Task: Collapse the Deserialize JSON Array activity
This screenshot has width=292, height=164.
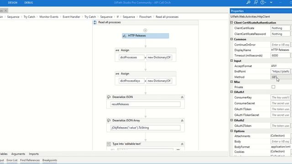Action: click(x=182, y=121)
